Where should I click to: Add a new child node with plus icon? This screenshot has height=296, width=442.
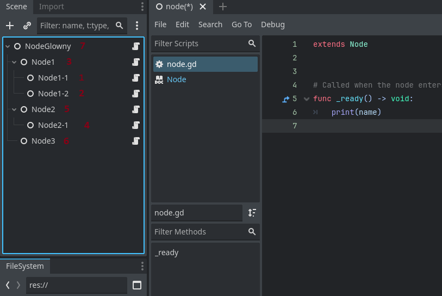[10, 26]
